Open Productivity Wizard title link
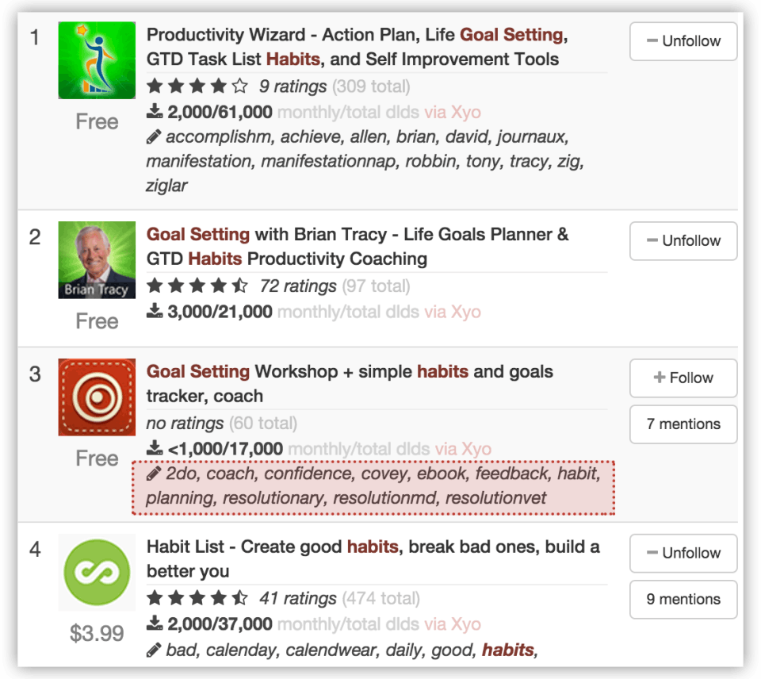Viewport: 761px width, 679px height. (x=358, y=47)
